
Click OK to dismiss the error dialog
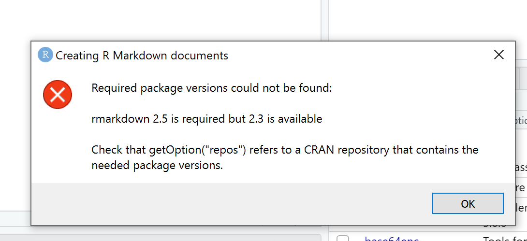(468, 203)
